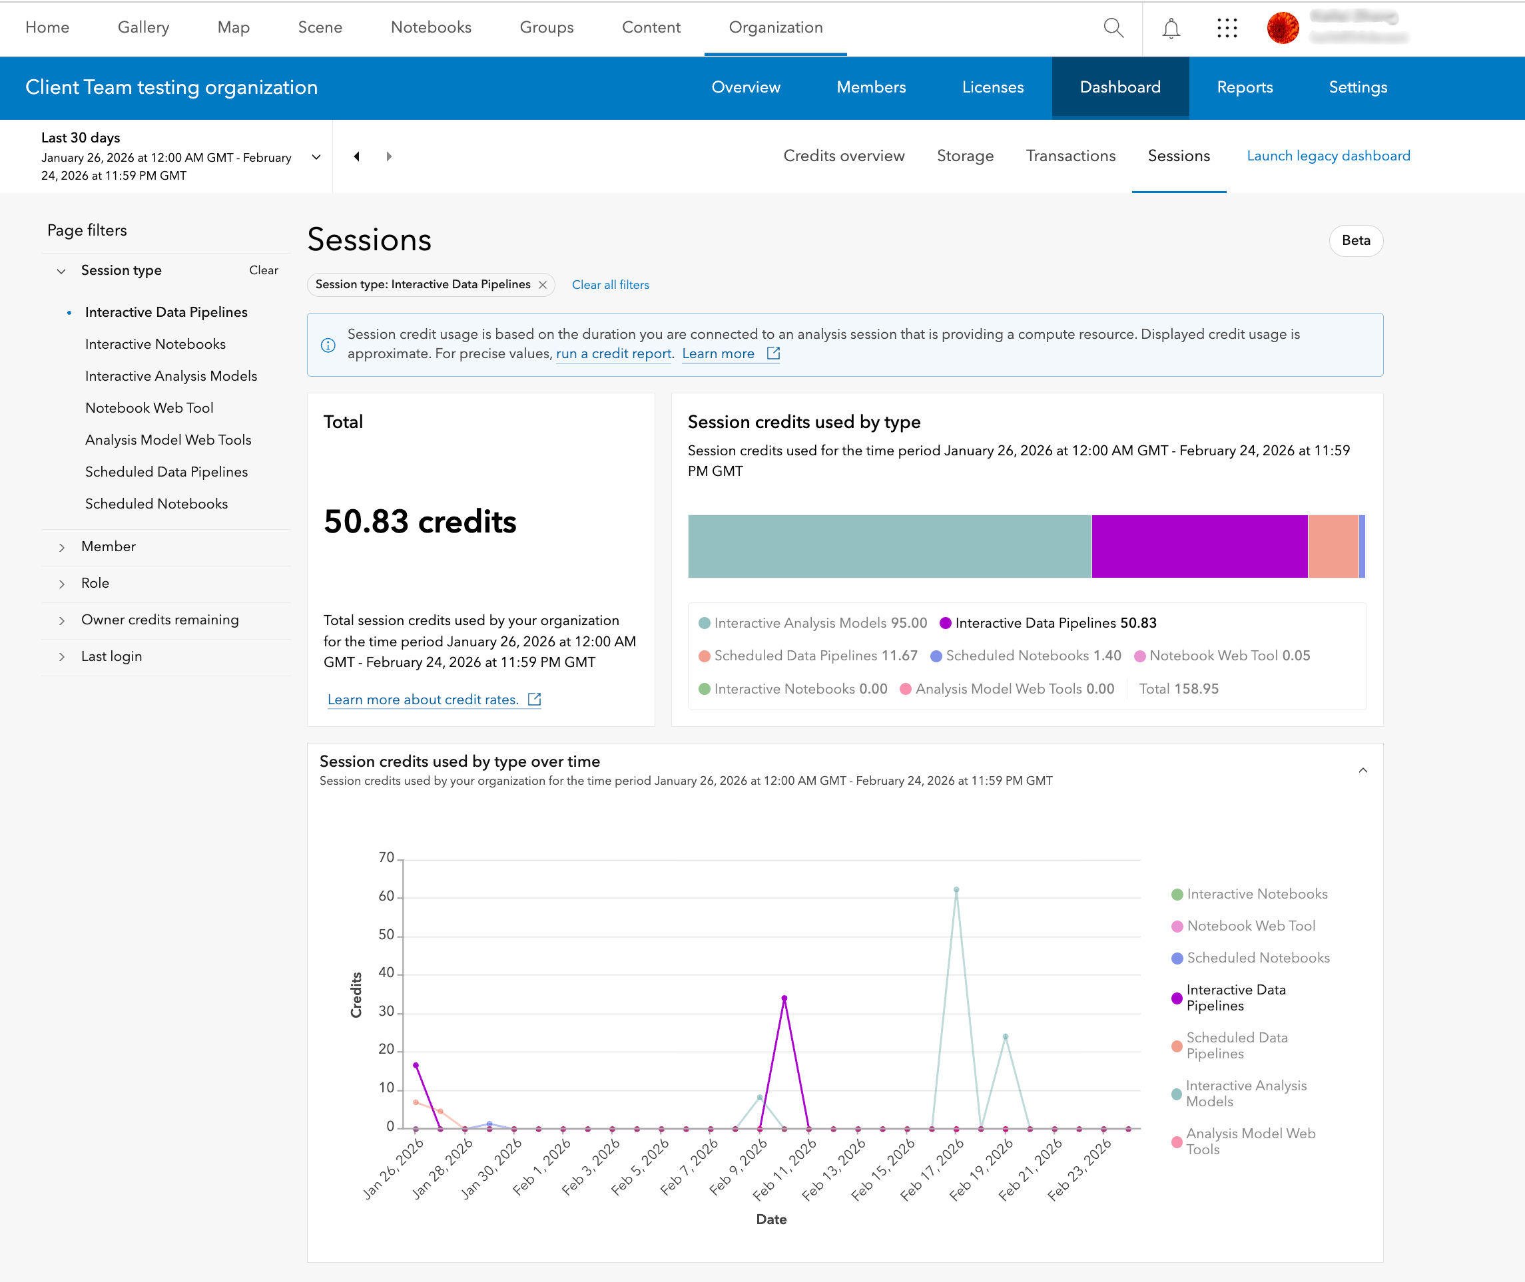Screen dimensions: 1525x1282
Task: Go to previous time period arrow
Action: point(356,156)
